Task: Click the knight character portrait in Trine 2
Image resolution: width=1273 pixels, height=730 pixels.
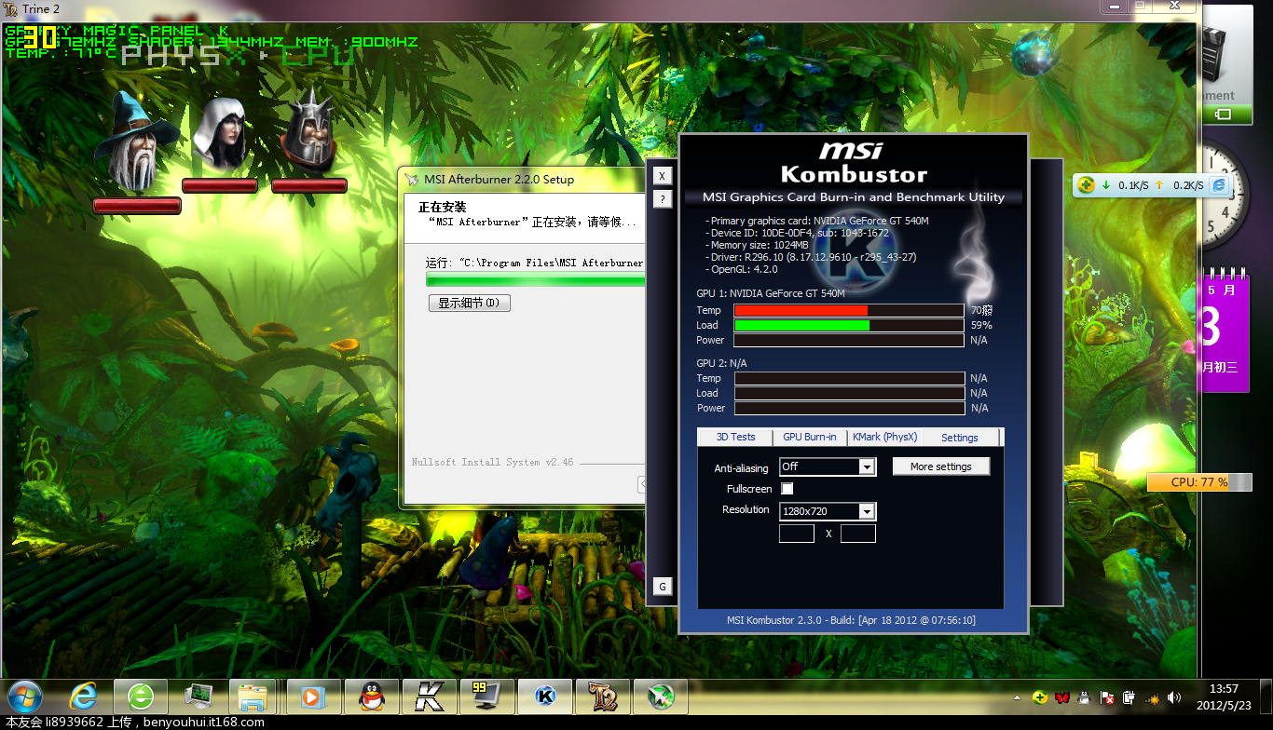Action: [308, 130]
